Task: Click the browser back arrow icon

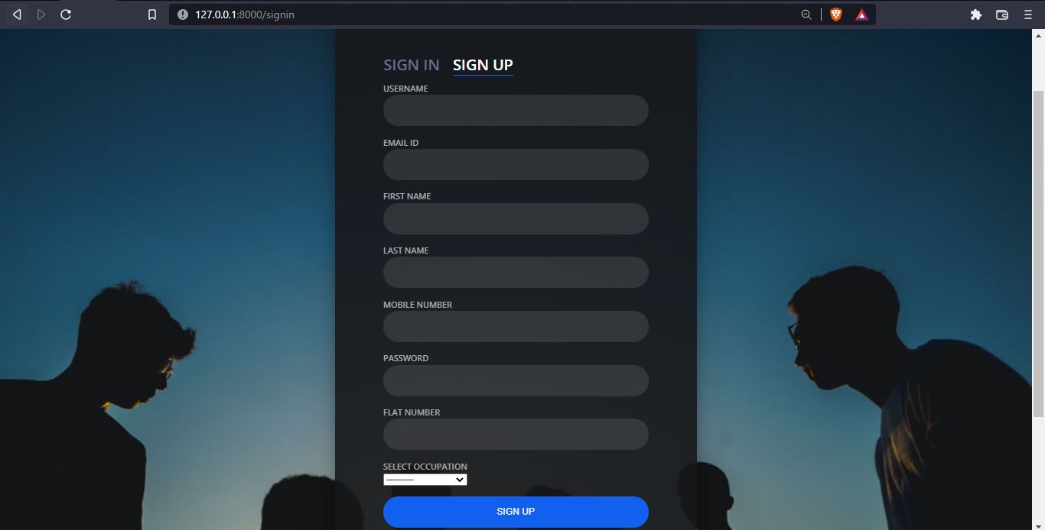Action: tap(17, 15)
